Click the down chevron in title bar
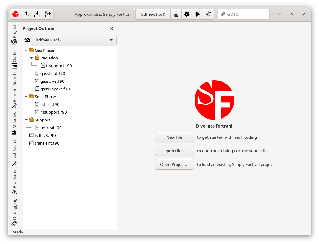Viewport: 319px width, 244px height. coord(279,14)
